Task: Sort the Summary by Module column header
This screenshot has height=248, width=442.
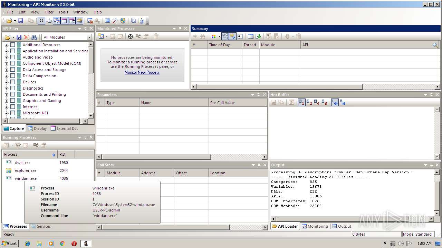Action: [x=280, y=45]
